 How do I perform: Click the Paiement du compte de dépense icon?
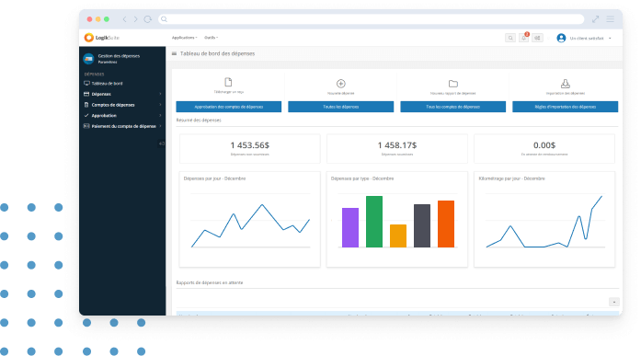(x=86, y=126)
